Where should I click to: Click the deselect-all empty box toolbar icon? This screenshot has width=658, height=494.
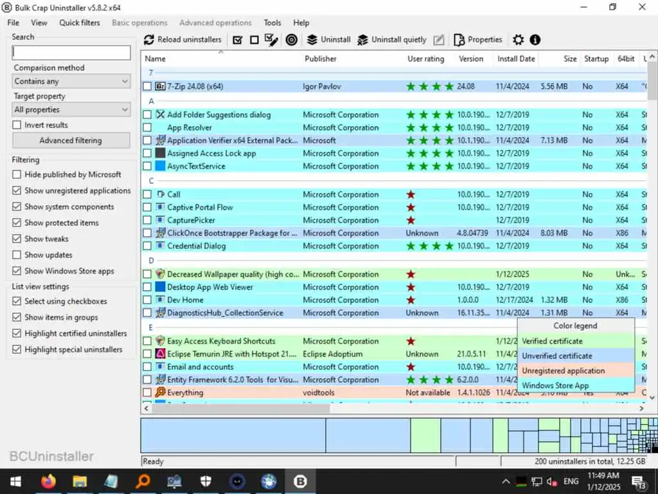click(254, 40)
